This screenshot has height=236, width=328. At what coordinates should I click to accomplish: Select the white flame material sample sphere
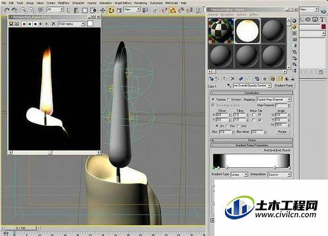[247, 31]
